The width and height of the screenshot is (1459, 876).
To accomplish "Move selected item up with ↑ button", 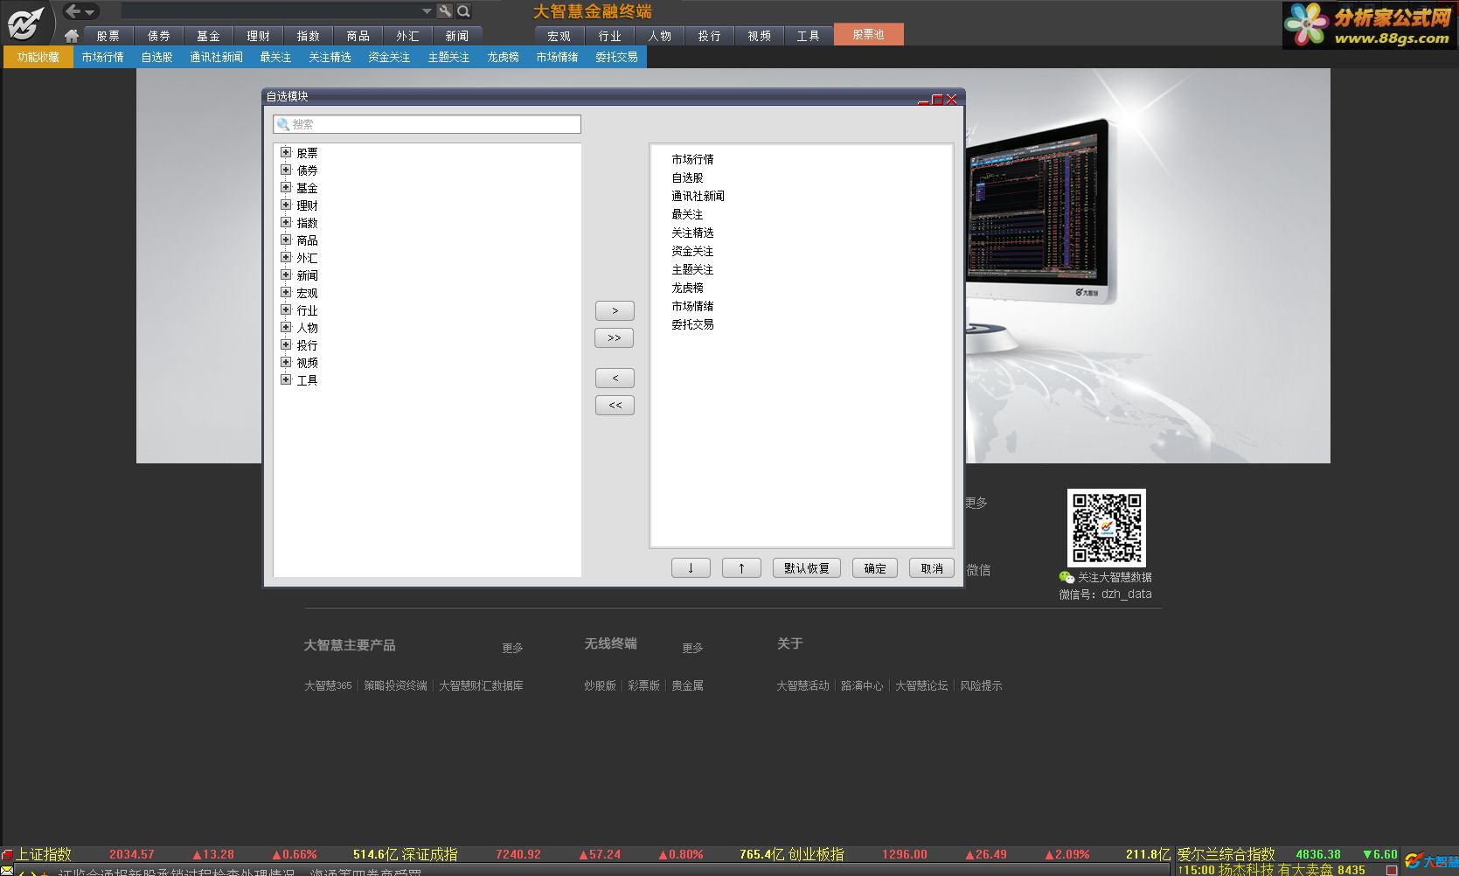I will [741, 568].
